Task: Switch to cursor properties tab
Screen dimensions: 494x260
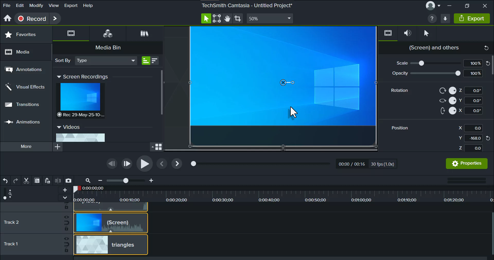Action: click(x=426, y=33)
